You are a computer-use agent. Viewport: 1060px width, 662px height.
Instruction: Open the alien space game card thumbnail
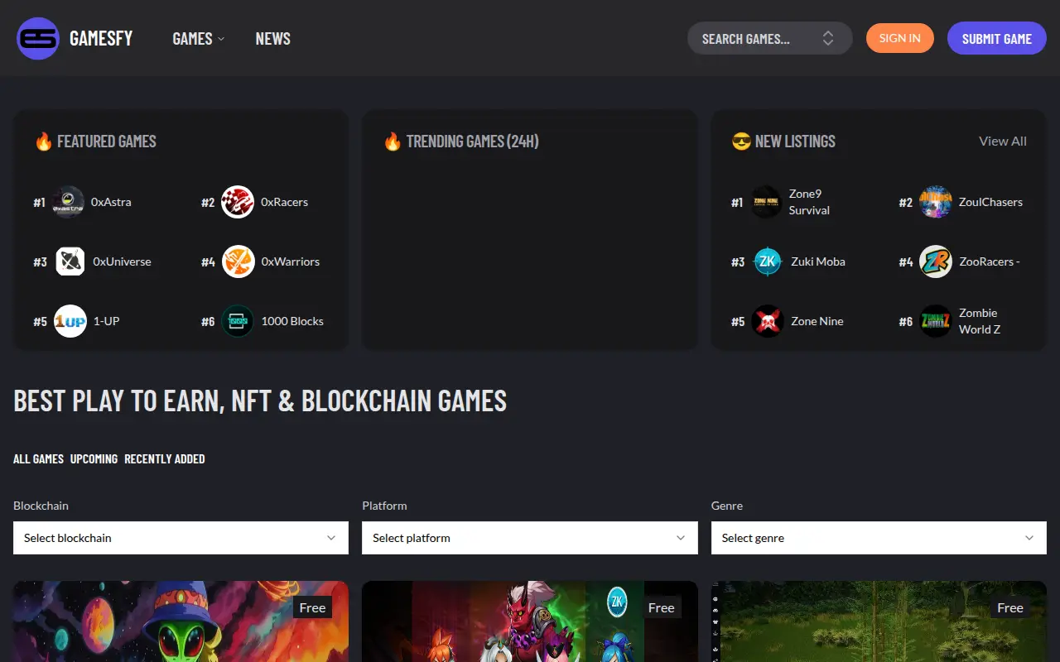pyautogui.click(x=181, y=621)
